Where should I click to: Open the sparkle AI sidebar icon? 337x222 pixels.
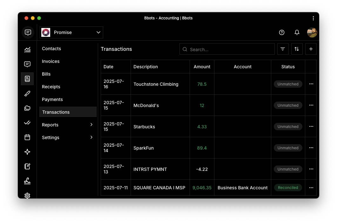pos(27,152)
